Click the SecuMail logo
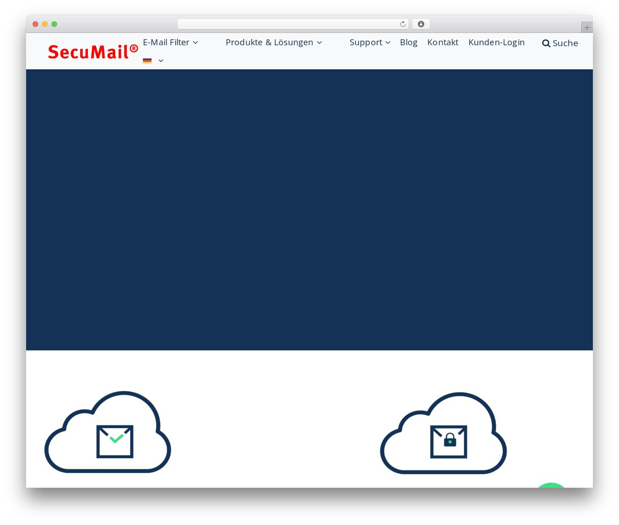The image size is (619, 525). coord(93,51)
